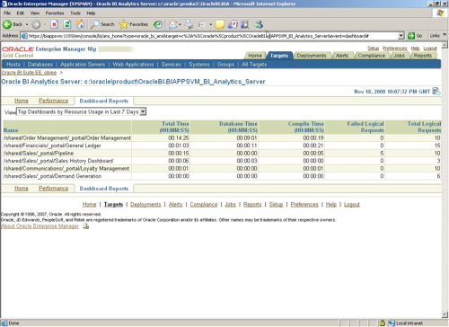Click the /shared/Sales/_portal/Pipeline row name
Viewport: 449px width, 327px height.
click(x=39, y=153)
